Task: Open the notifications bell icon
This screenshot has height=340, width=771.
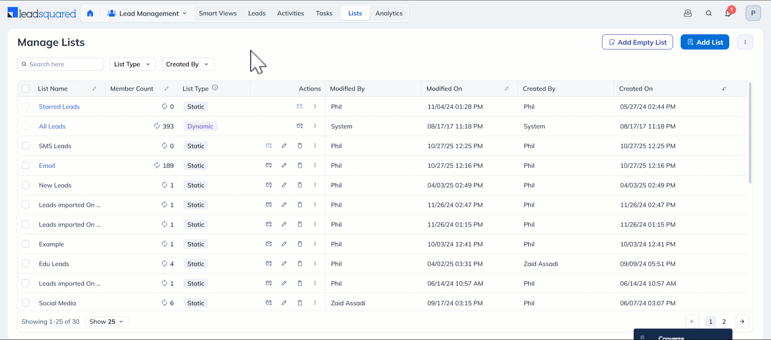Action: [728, 13]
